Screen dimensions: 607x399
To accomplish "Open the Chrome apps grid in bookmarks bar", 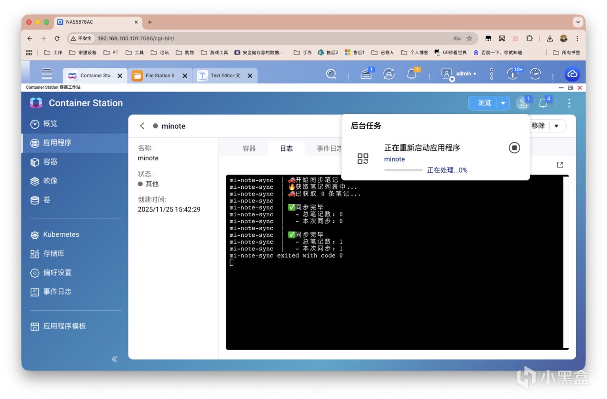I will tap(29, 53).
